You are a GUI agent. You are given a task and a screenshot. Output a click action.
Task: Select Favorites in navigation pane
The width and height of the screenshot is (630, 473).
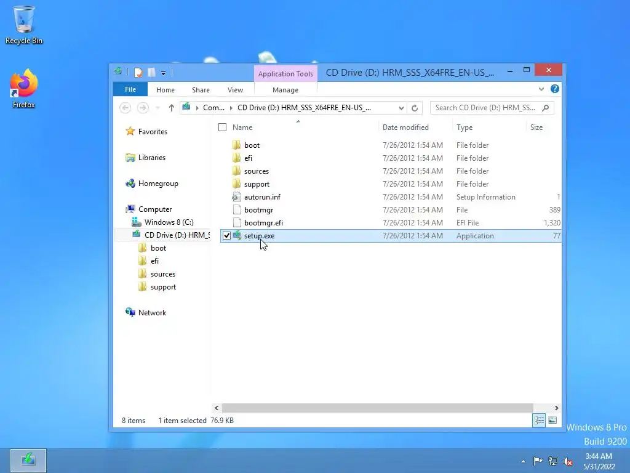[x=153, y=132]
